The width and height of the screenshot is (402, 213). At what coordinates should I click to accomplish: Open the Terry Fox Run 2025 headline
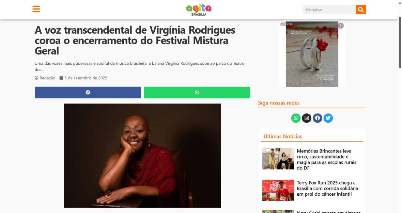click(x=327, y=189)
